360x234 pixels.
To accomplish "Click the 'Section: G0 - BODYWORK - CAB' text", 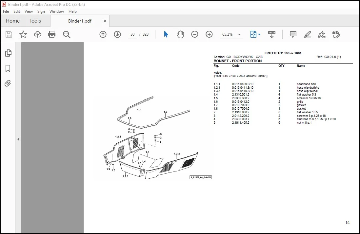I will (x=238, y=57).
